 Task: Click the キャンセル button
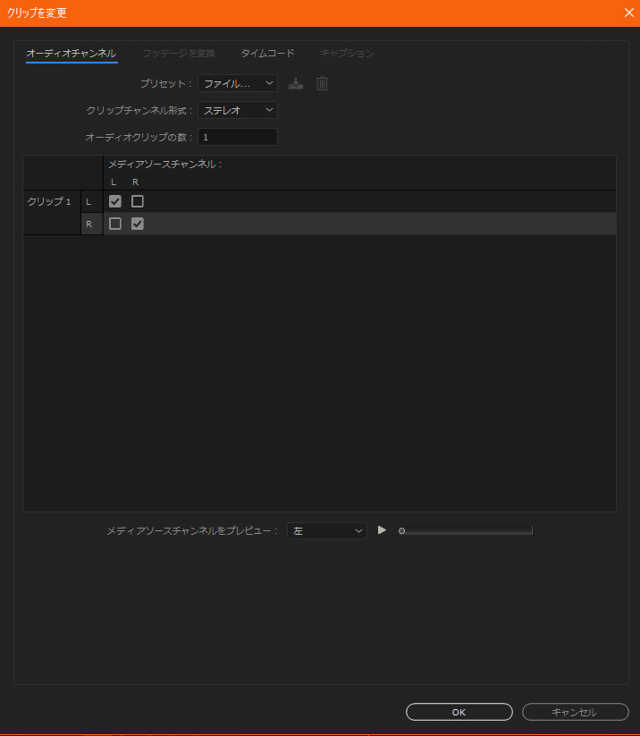click(576, 712)
